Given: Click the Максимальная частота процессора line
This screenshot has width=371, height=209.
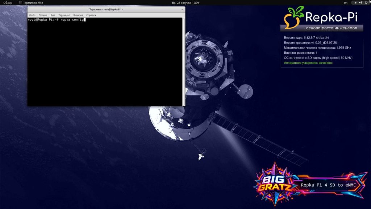Looking at the screenshot, I should click(317, 48).
